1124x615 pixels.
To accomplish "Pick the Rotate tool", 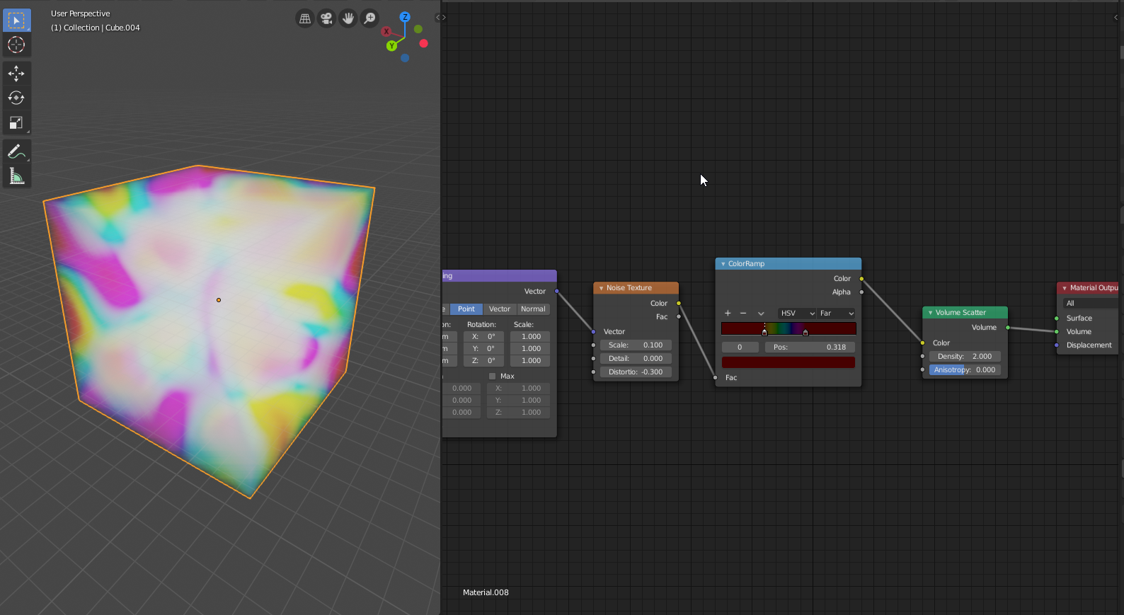I will (x=16, y=98).
